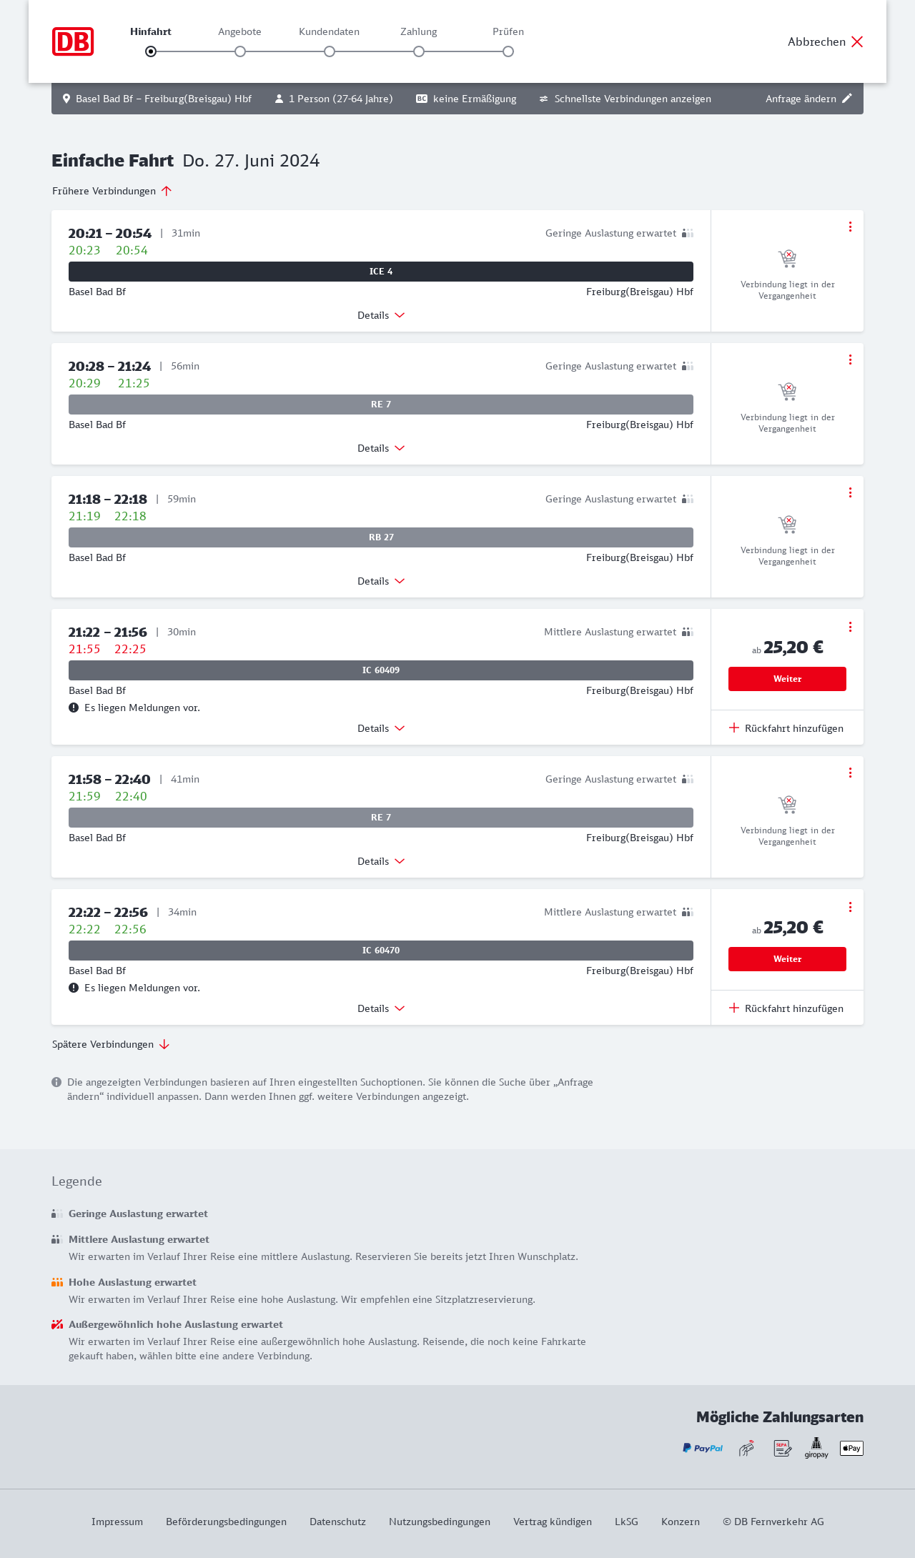Open the Datenschutz footer link
The width and height of the screenshot is (915, 1558).
point(337,1522)
